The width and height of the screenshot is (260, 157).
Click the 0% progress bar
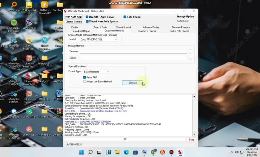tap(125, 139)
